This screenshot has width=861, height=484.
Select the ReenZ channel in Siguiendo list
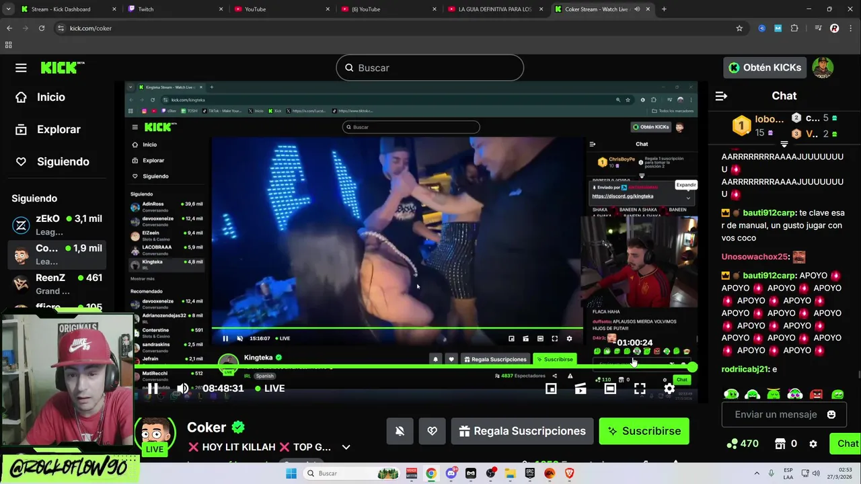(57, 284)
